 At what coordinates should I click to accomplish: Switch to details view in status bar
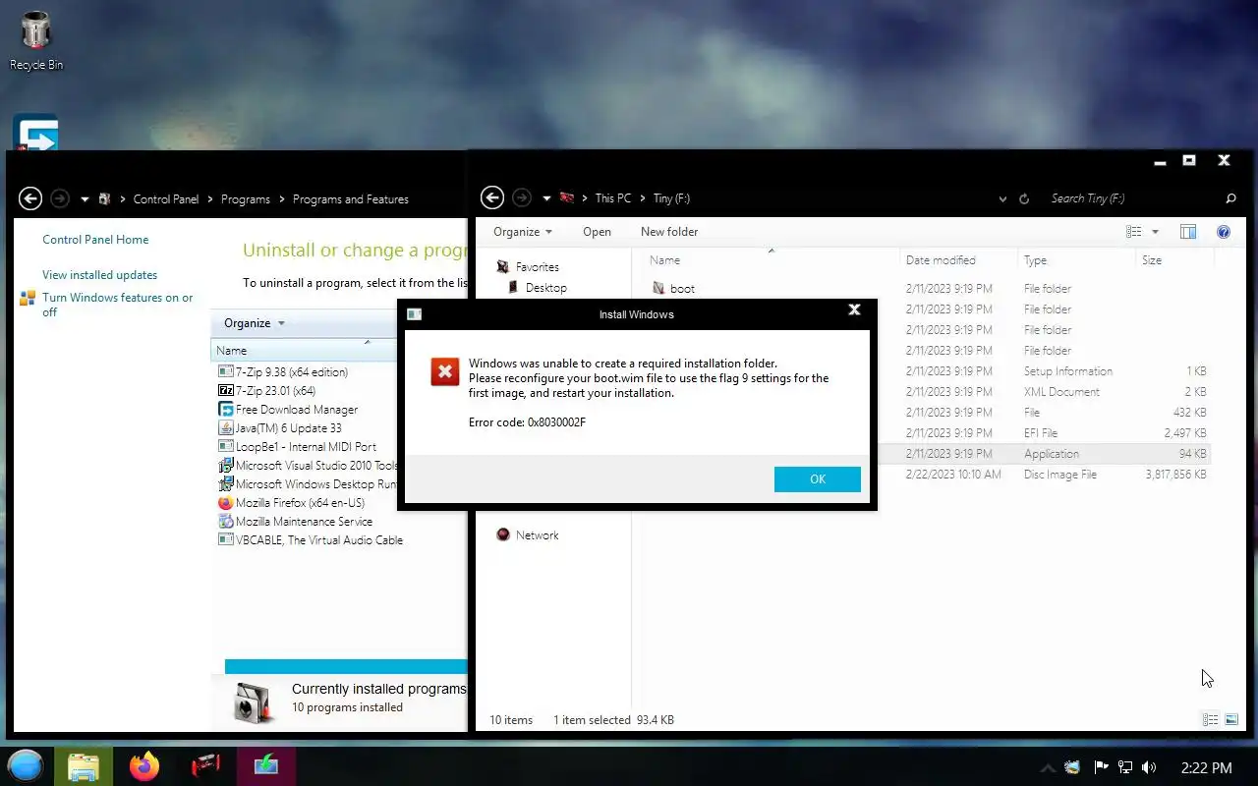point(1211,720)
